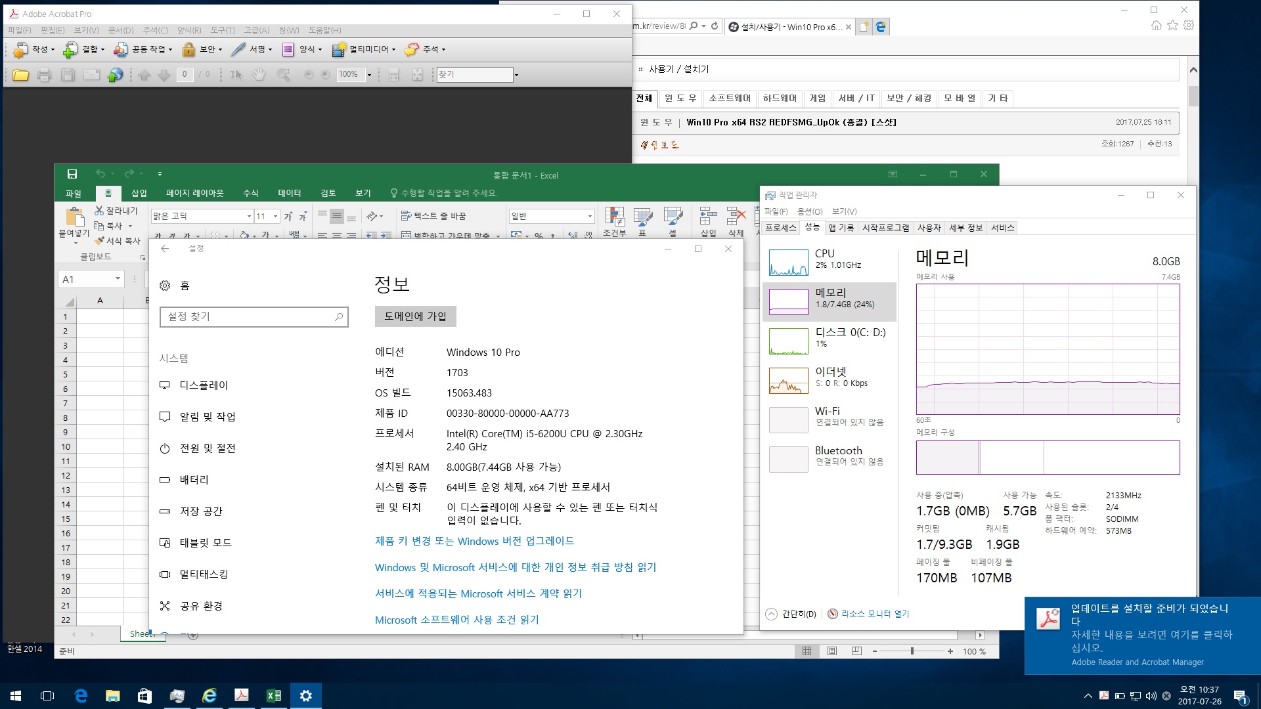Click the Internet Explorer home icon
The image size is (1261, 709).
tap(1157, 26)
